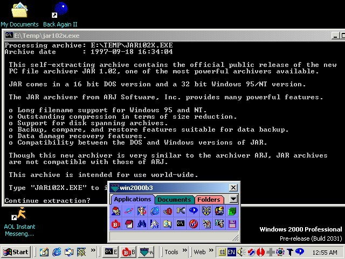Open the volume speaker tray icon
Image resolution: width=345 pixels, height=259 pixels.
[x=241, y=252]
